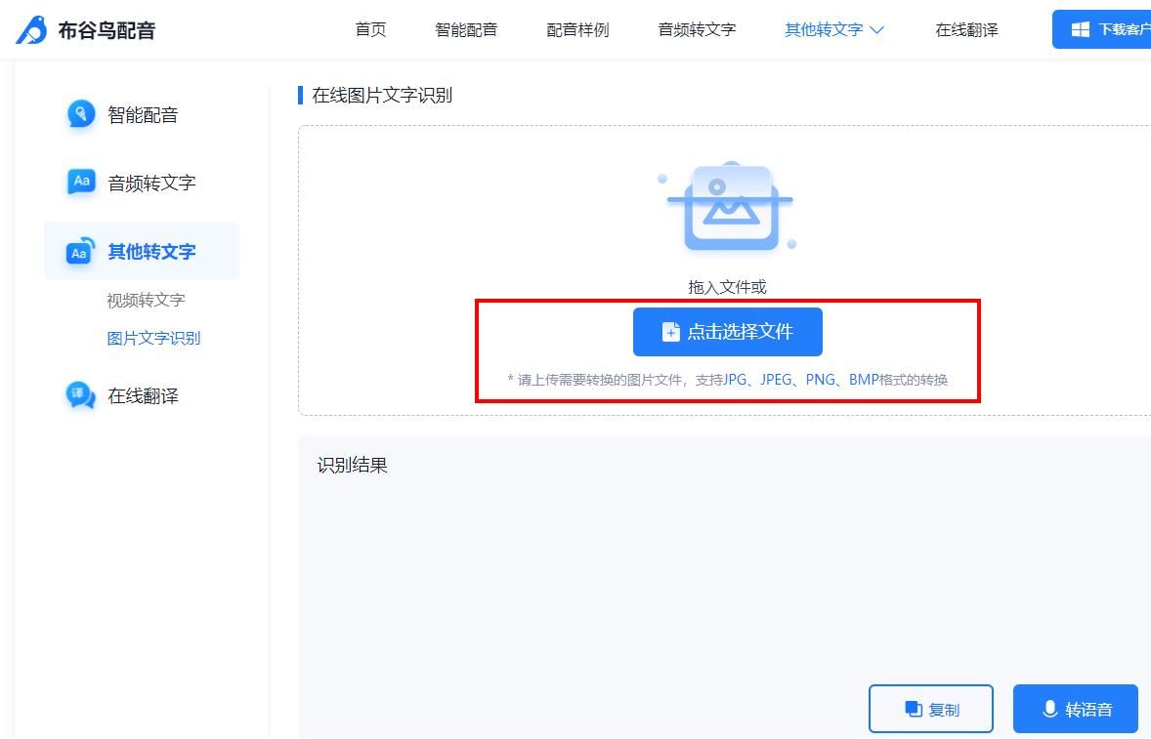Screen dimensions: 1151x739
Task: Click the 转语音 button
Action: pyautogui.click(x=1076, y=709)
